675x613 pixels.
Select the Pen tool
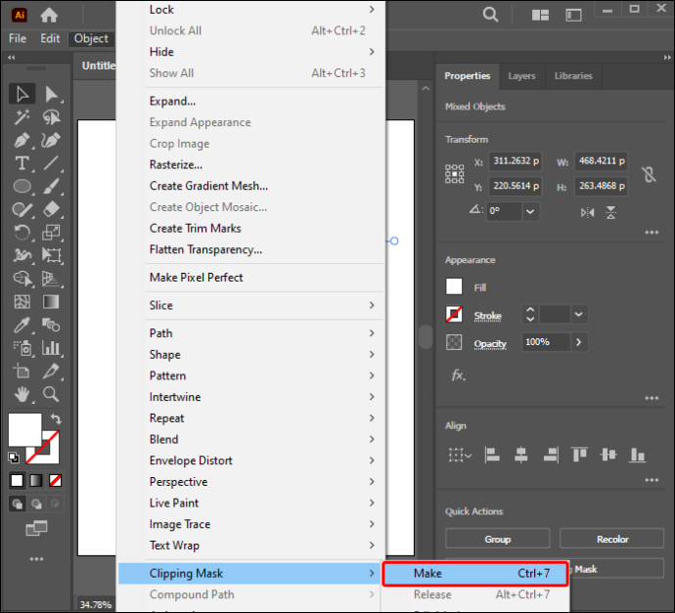(x=22, y=140)
